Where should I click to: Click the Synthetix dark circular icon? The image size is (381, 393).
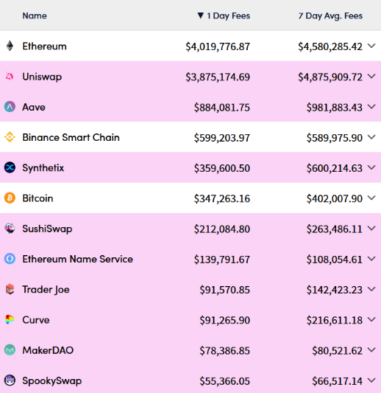click(10, 167)
